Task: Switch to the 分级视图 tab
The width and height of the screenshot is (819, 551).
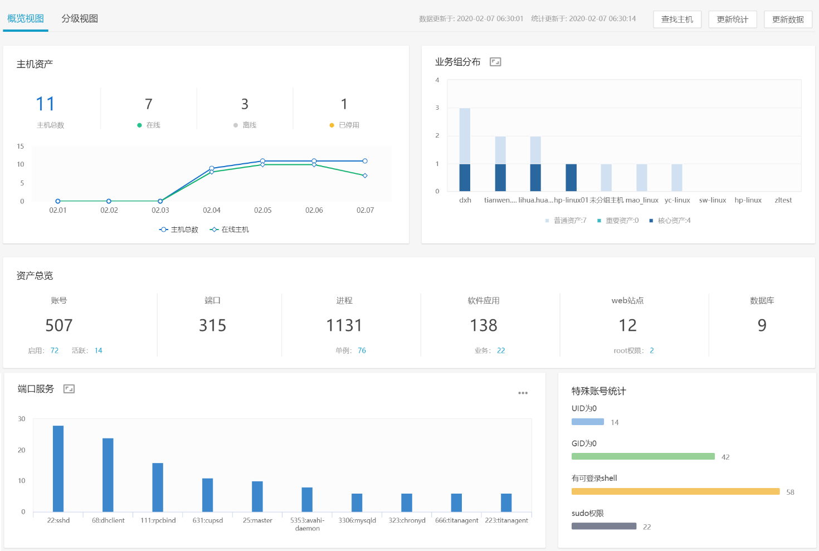Action: pos(80,18)
